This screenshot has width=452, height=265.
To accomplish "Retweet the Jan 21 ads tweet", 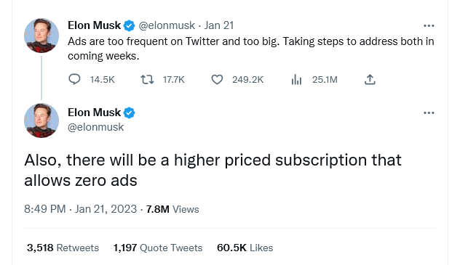I will click(x=147, y=80).
